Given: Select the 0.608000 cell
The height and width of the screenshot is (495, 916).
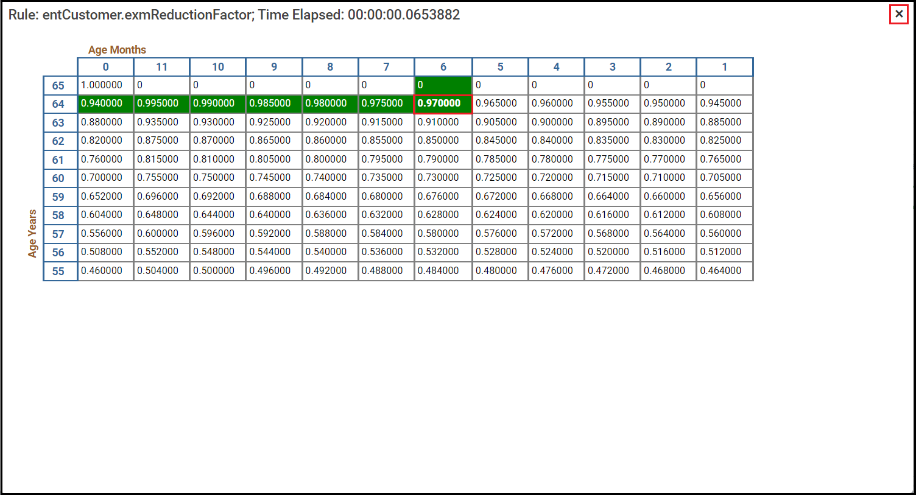Looking at the screenshot, I should click(725, 215).
